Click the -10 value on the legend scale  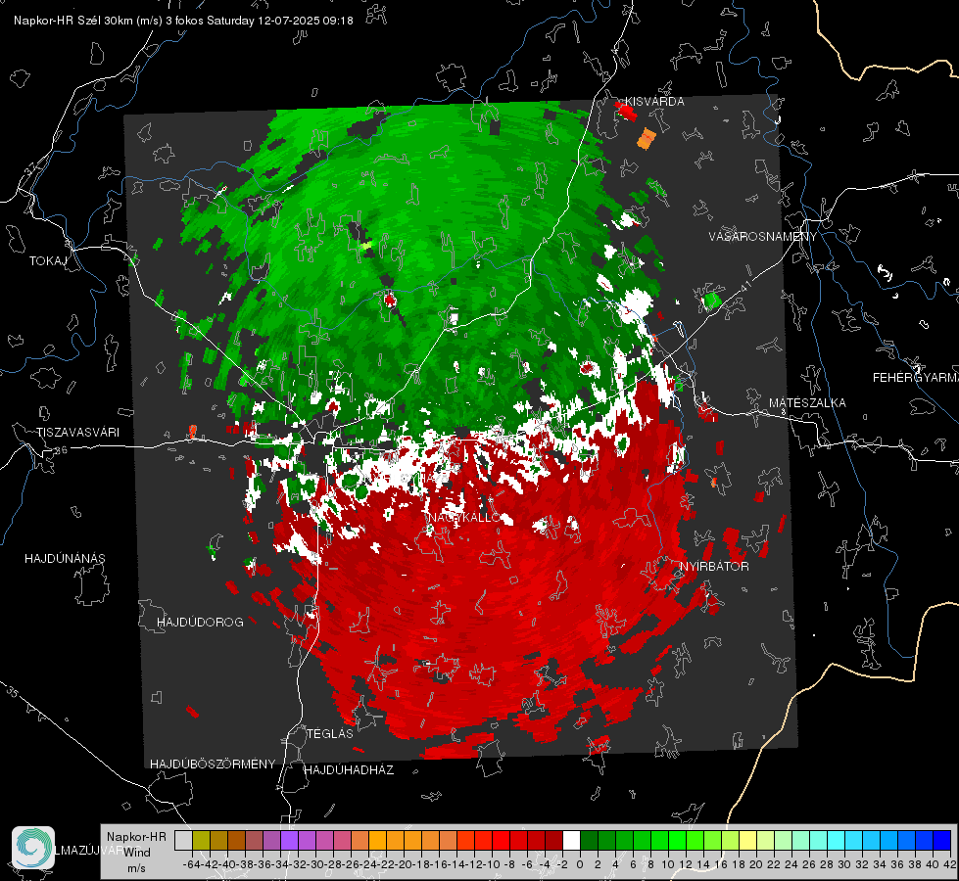coord(492,864)
